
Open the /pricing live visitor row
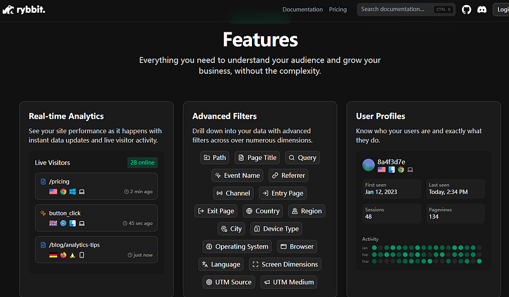click(97, 186)
